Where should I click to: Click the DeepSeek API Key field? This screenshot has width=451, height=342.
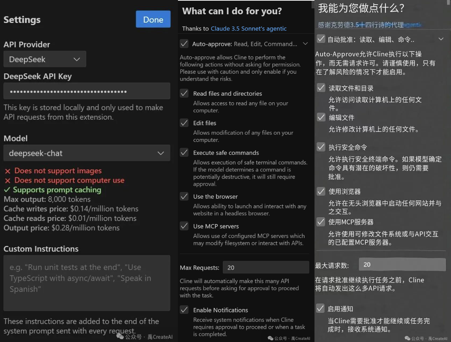pyautogui.click(x=87, y=91)
